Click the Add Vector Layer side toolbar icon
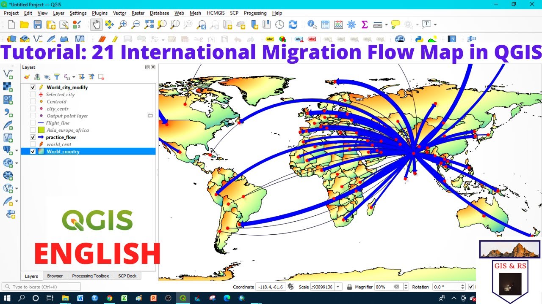Viewport: 542px width, 304px height. (8, 74)
